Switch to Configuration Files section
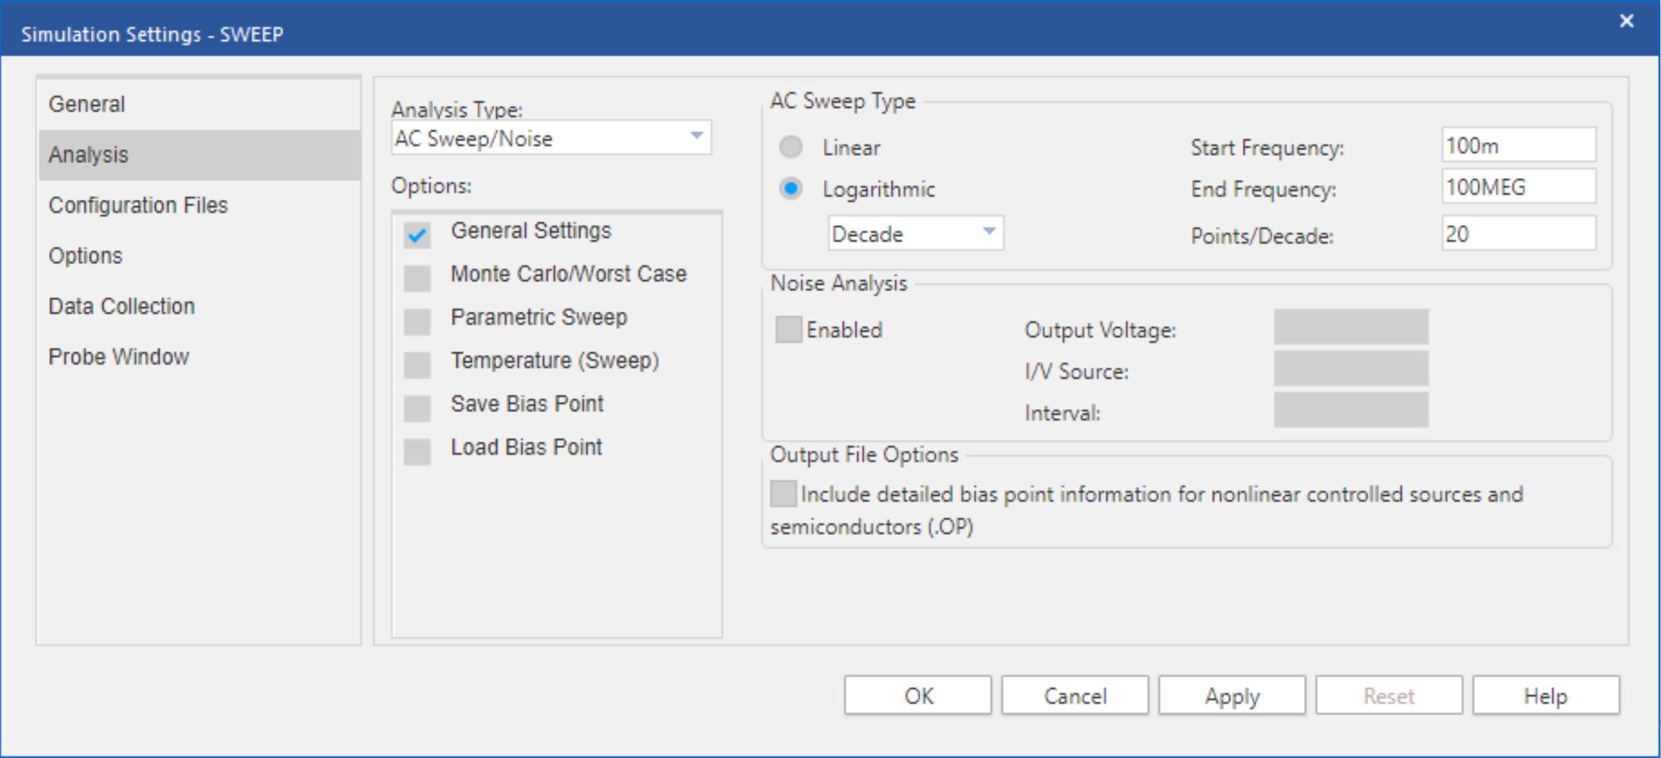Image resolution: width=1661 pixels, height=758 pixels. (138, 205)
